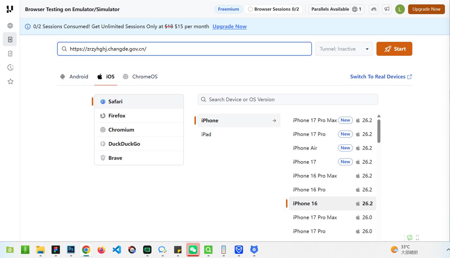Switch to the Android tab
This screenshot has width=450, height=258.
74,76
